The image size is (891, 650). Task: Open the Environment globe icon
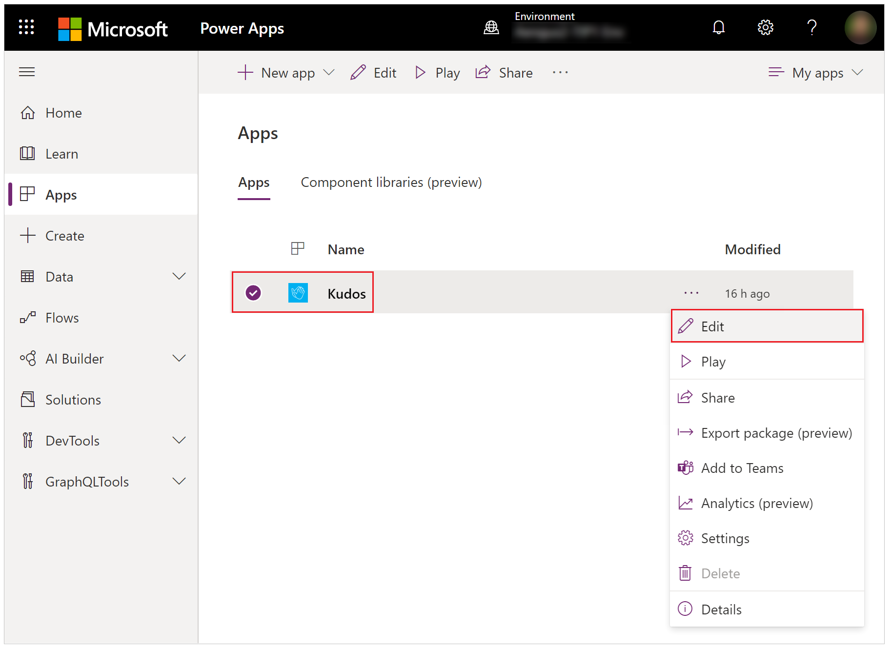(x=491, y=28)
